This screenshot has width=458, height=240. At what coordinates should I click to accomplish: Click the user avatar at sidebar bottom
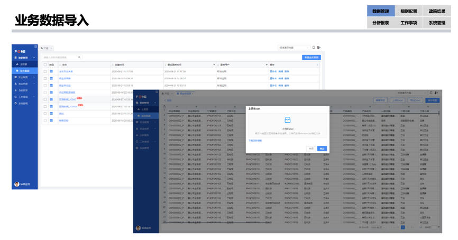[x=16, y=184]
